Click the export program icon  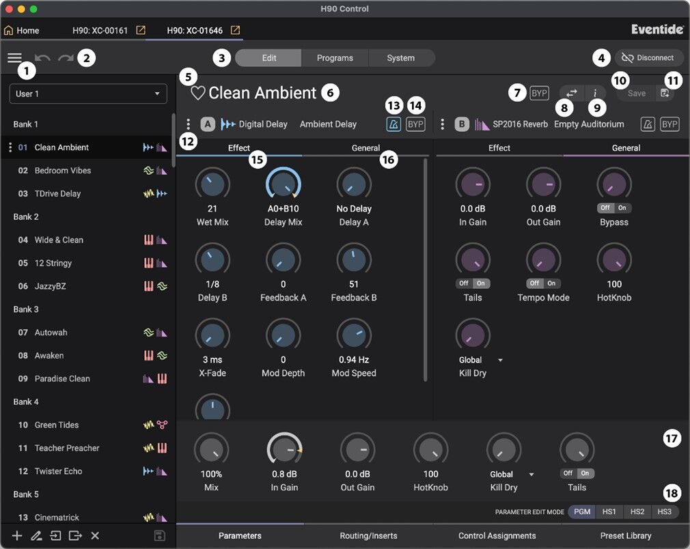tap(75, 535)
